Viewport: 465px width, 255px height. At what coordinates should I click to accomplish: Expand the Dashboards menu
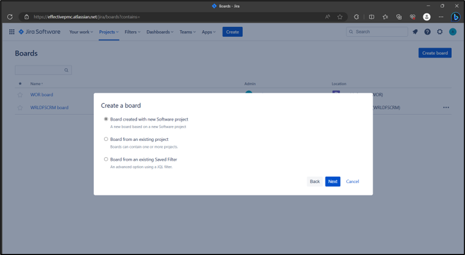[160, 32]
